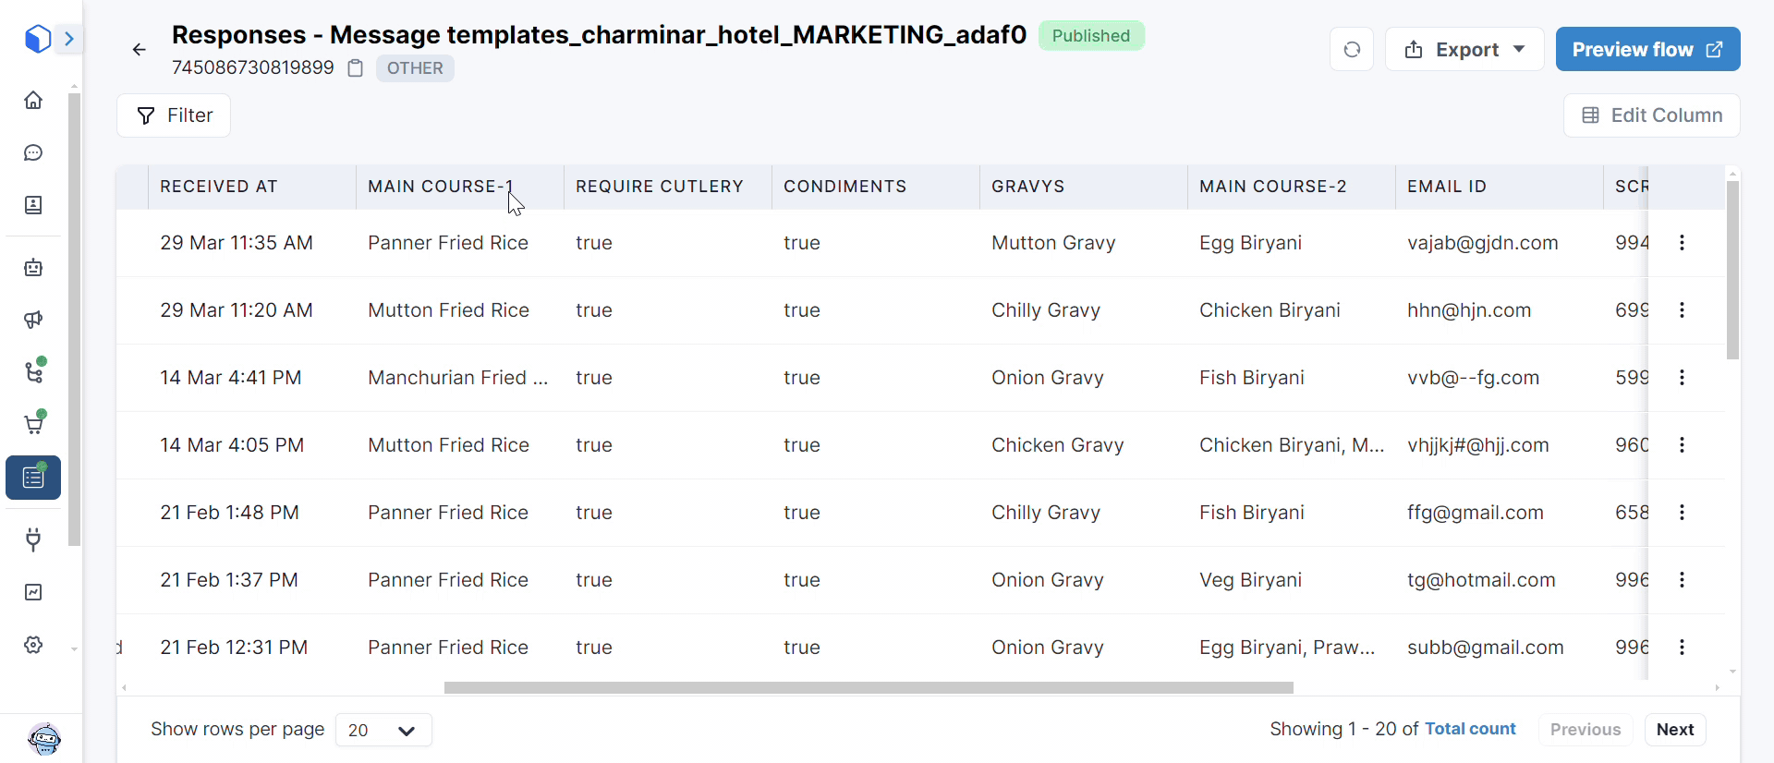Screen dimensions: 1774x763
Task: Open row options for 21 Feb 1:48 PM
Action: click(x=1682, y=513)
